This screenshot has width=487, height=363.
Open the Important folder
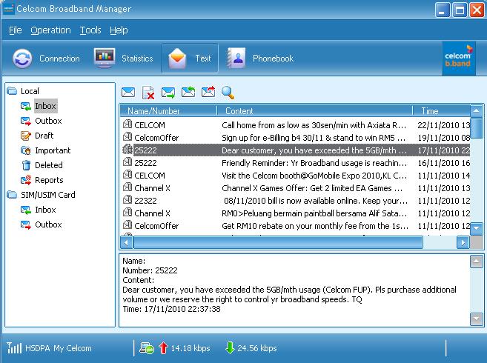[53, 150]
